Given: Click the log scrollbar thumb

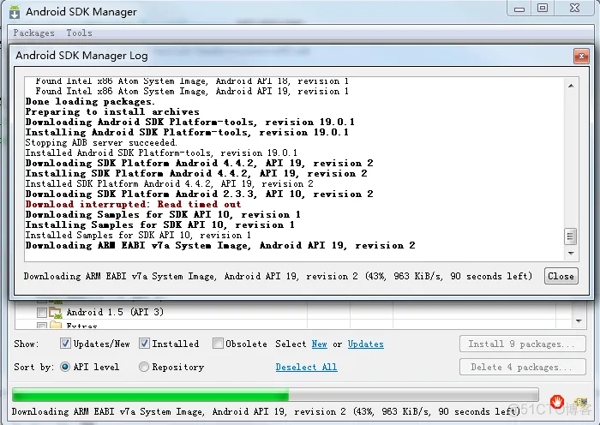Looking at the screenshot, I should tap(571, 236).
